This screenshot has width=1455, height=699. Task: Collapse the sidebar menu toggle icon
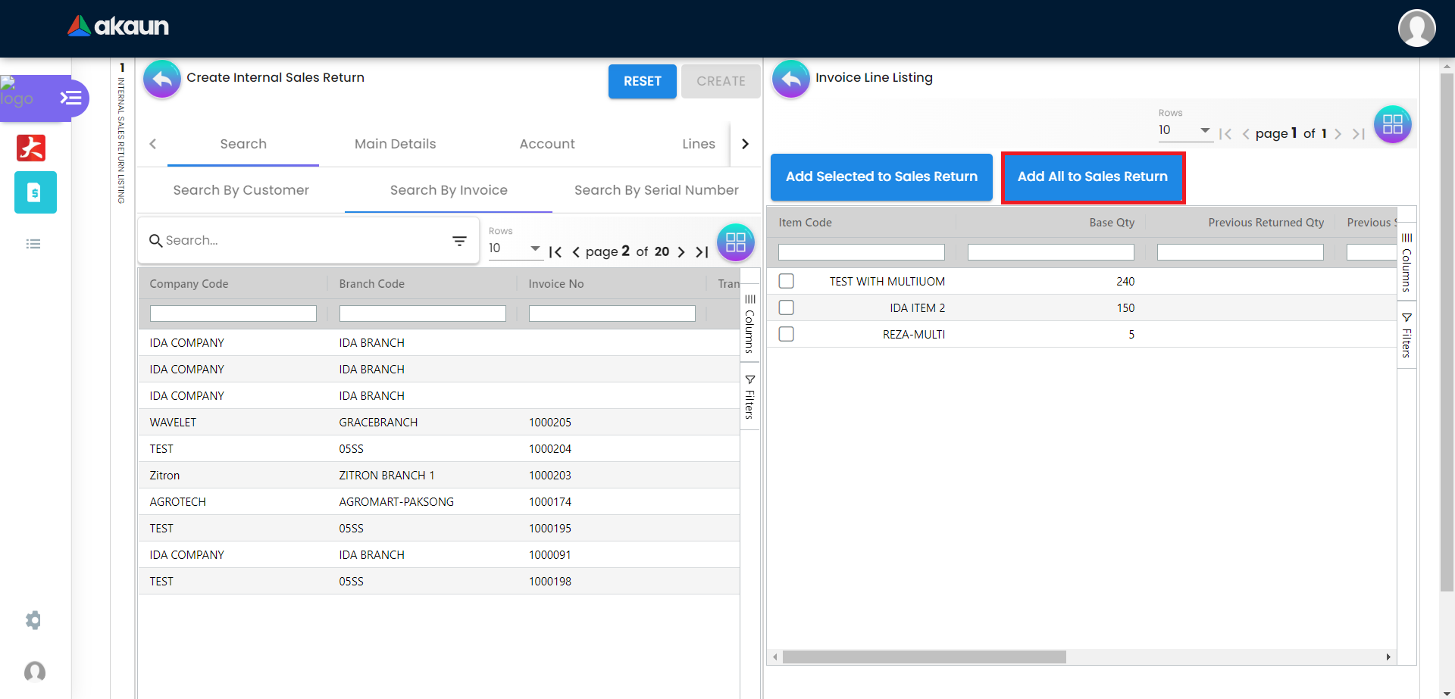click(70, 98)
